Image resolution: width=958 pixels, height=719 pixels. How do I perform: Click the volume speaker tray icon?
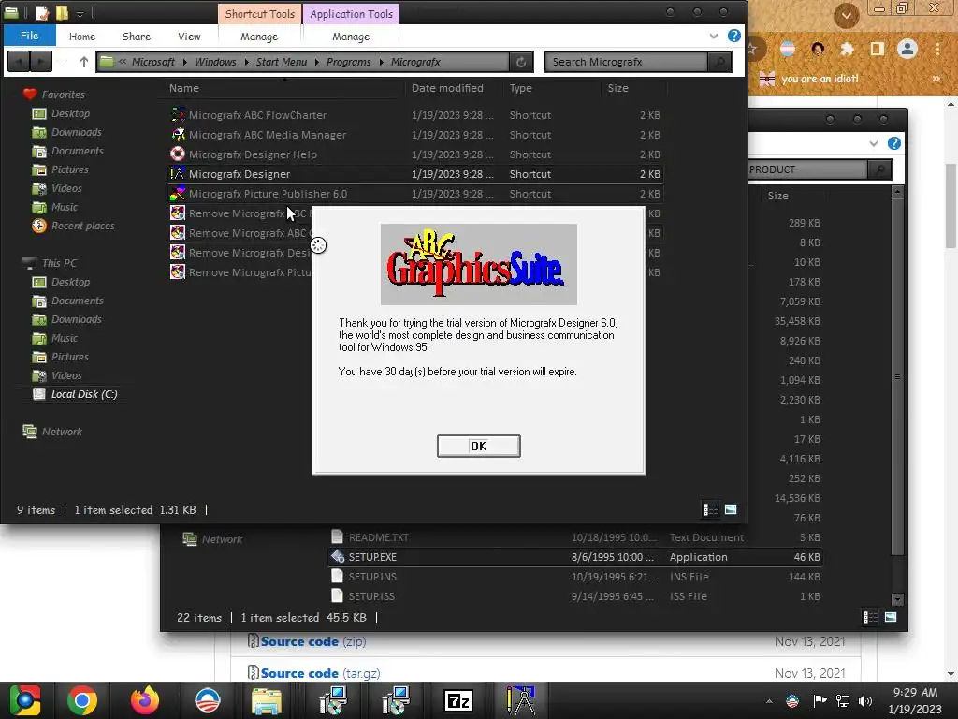pos(865,700)
